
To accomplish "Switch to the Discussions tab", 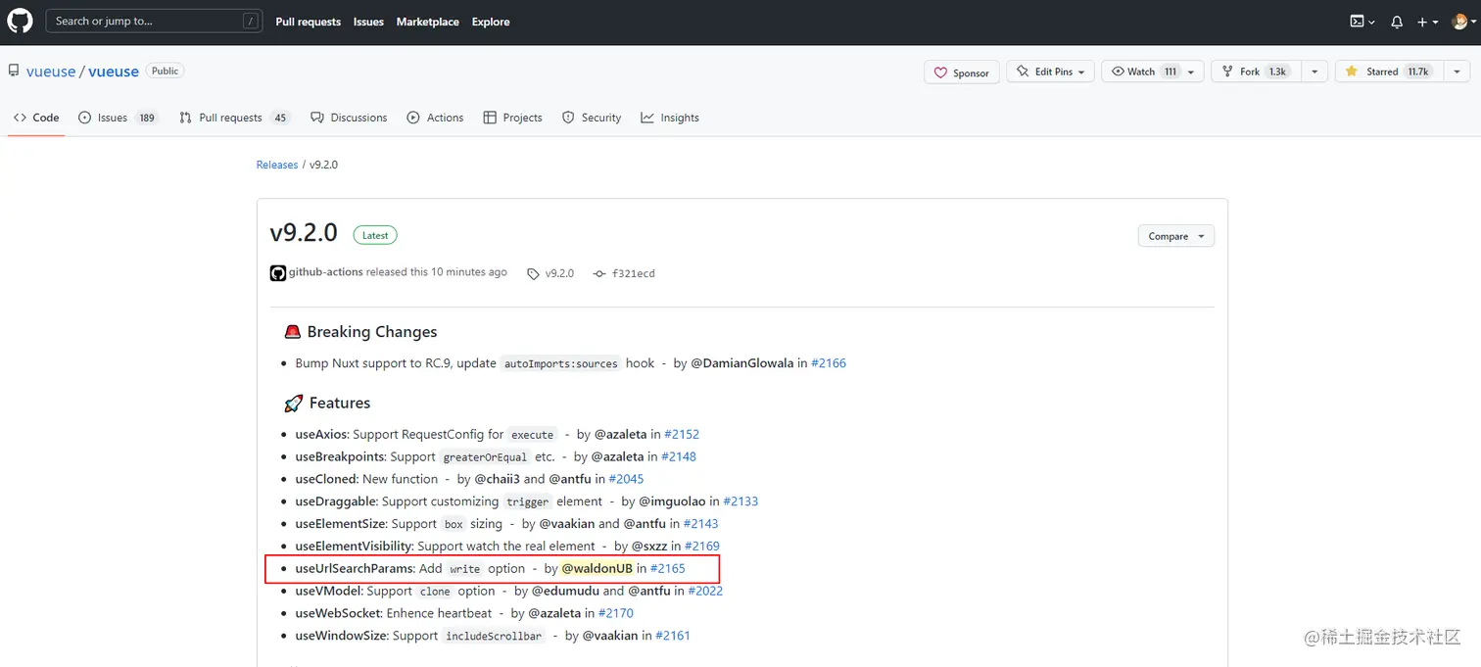I will pos(349,118).
